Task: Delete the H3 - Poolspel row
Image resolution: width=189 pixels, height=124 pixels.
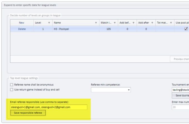Action: [22, 29]
